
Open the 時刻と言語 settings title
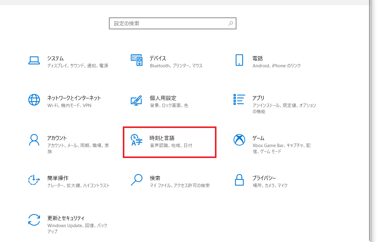click(162, 138)
